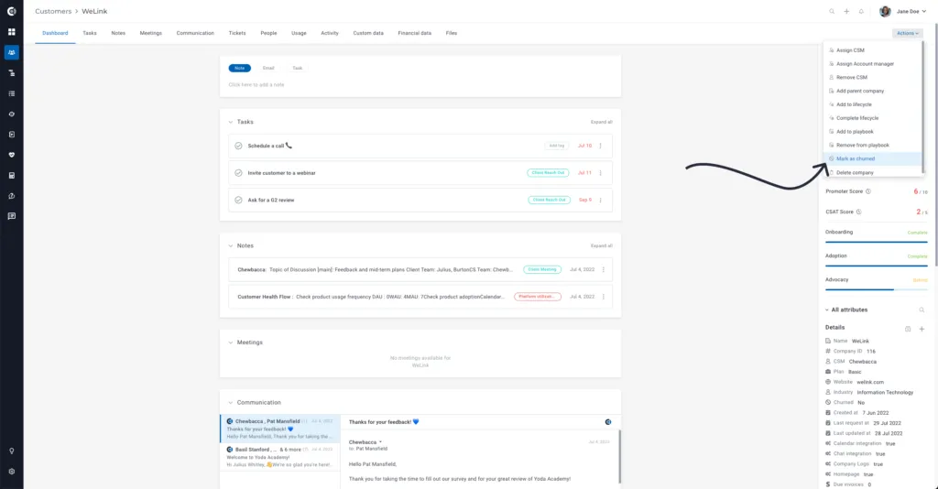Click info icon next to Promoter Score
The height and width of the screenshot is (489, 938).
868,191
